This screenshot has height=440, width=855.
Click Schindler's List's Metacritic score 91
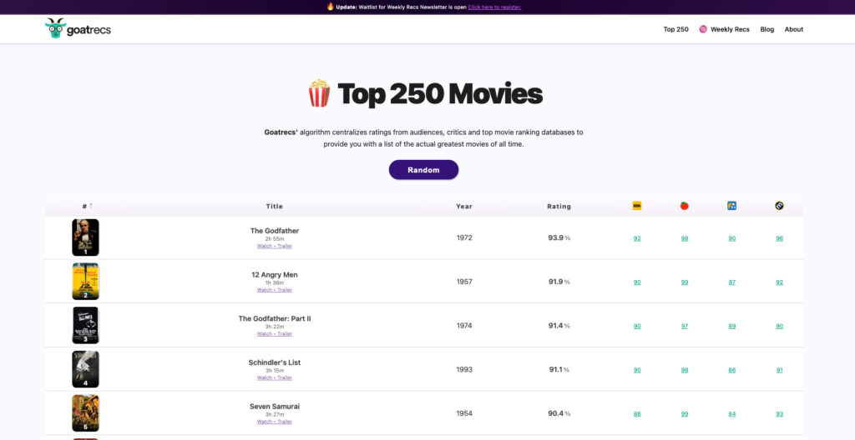coord(779,370)
